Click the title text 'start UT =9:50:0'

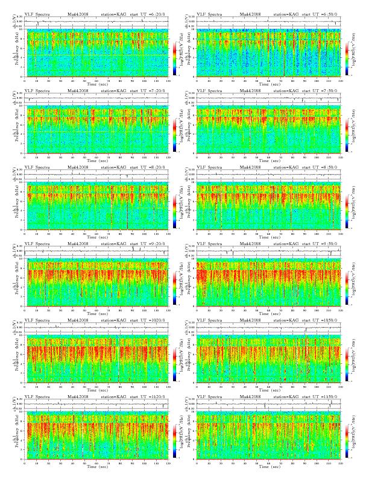[x=320, y=243]
